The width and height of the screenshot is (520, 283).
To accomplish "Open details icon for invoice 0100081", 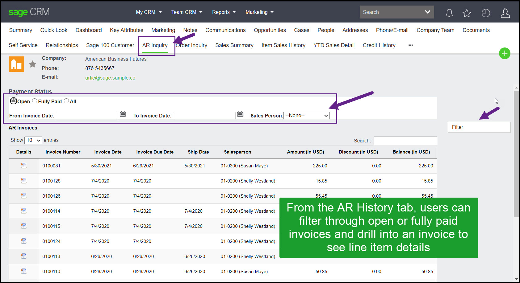I will tap(24, 166).
